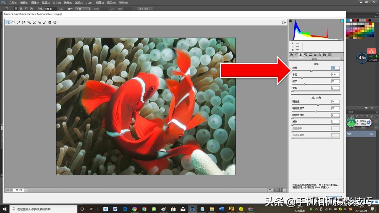Open the zoom level dropdown at 66.7%

point(26,190)
